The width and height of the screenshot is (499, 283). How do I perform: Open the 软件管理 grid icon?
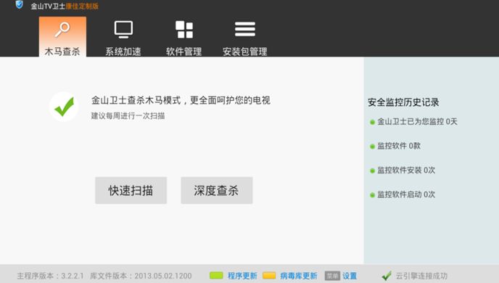pyautogui.click(x=184, y=30)
